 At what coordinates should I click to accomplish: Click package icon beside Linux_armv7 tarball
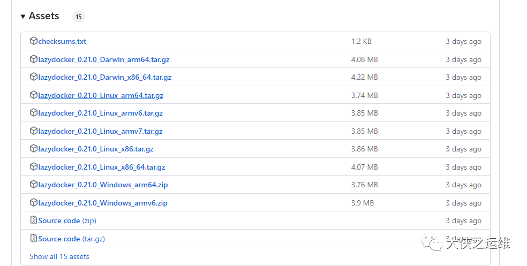[x=33, y=131]
